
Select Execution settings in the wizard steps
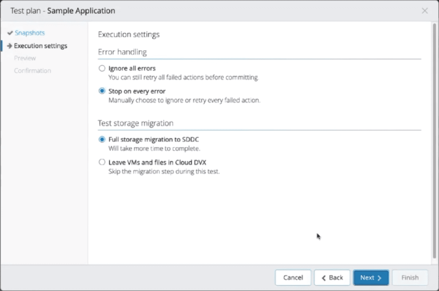(x=40, y=46)
